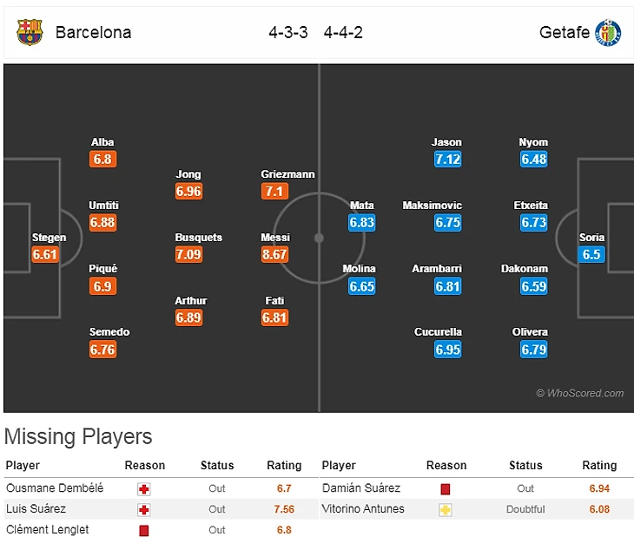Select Busquets's 7.09 rating badge
Image resolution: width=634 pixels, height=543 pixels.
[188, 255]
